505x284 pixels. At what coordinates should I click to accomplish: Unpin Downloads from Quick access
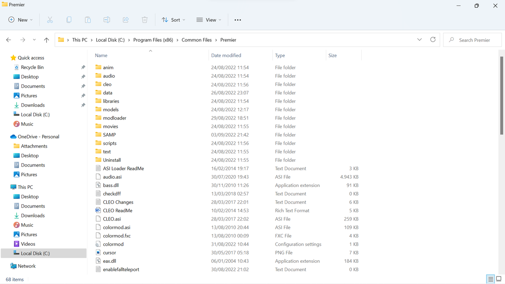83,105
